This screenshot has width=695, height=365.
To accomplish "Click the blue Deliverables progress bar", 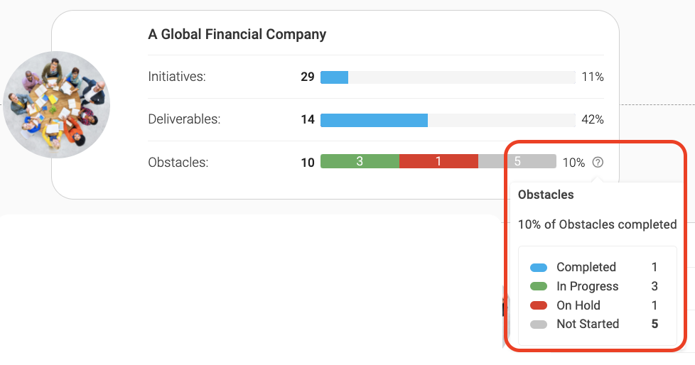I will point(374,120).
